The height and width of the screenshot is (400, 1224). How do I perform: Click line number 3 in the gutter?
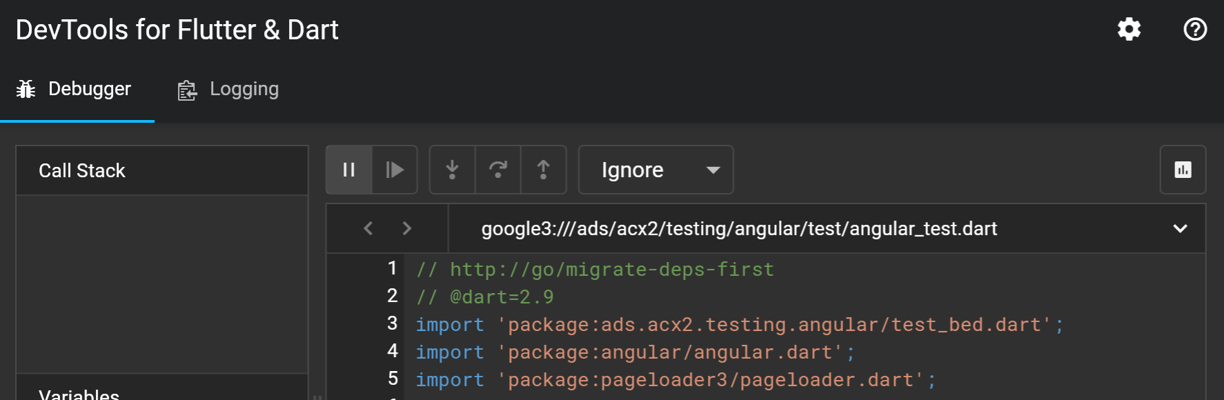(393, 323)
